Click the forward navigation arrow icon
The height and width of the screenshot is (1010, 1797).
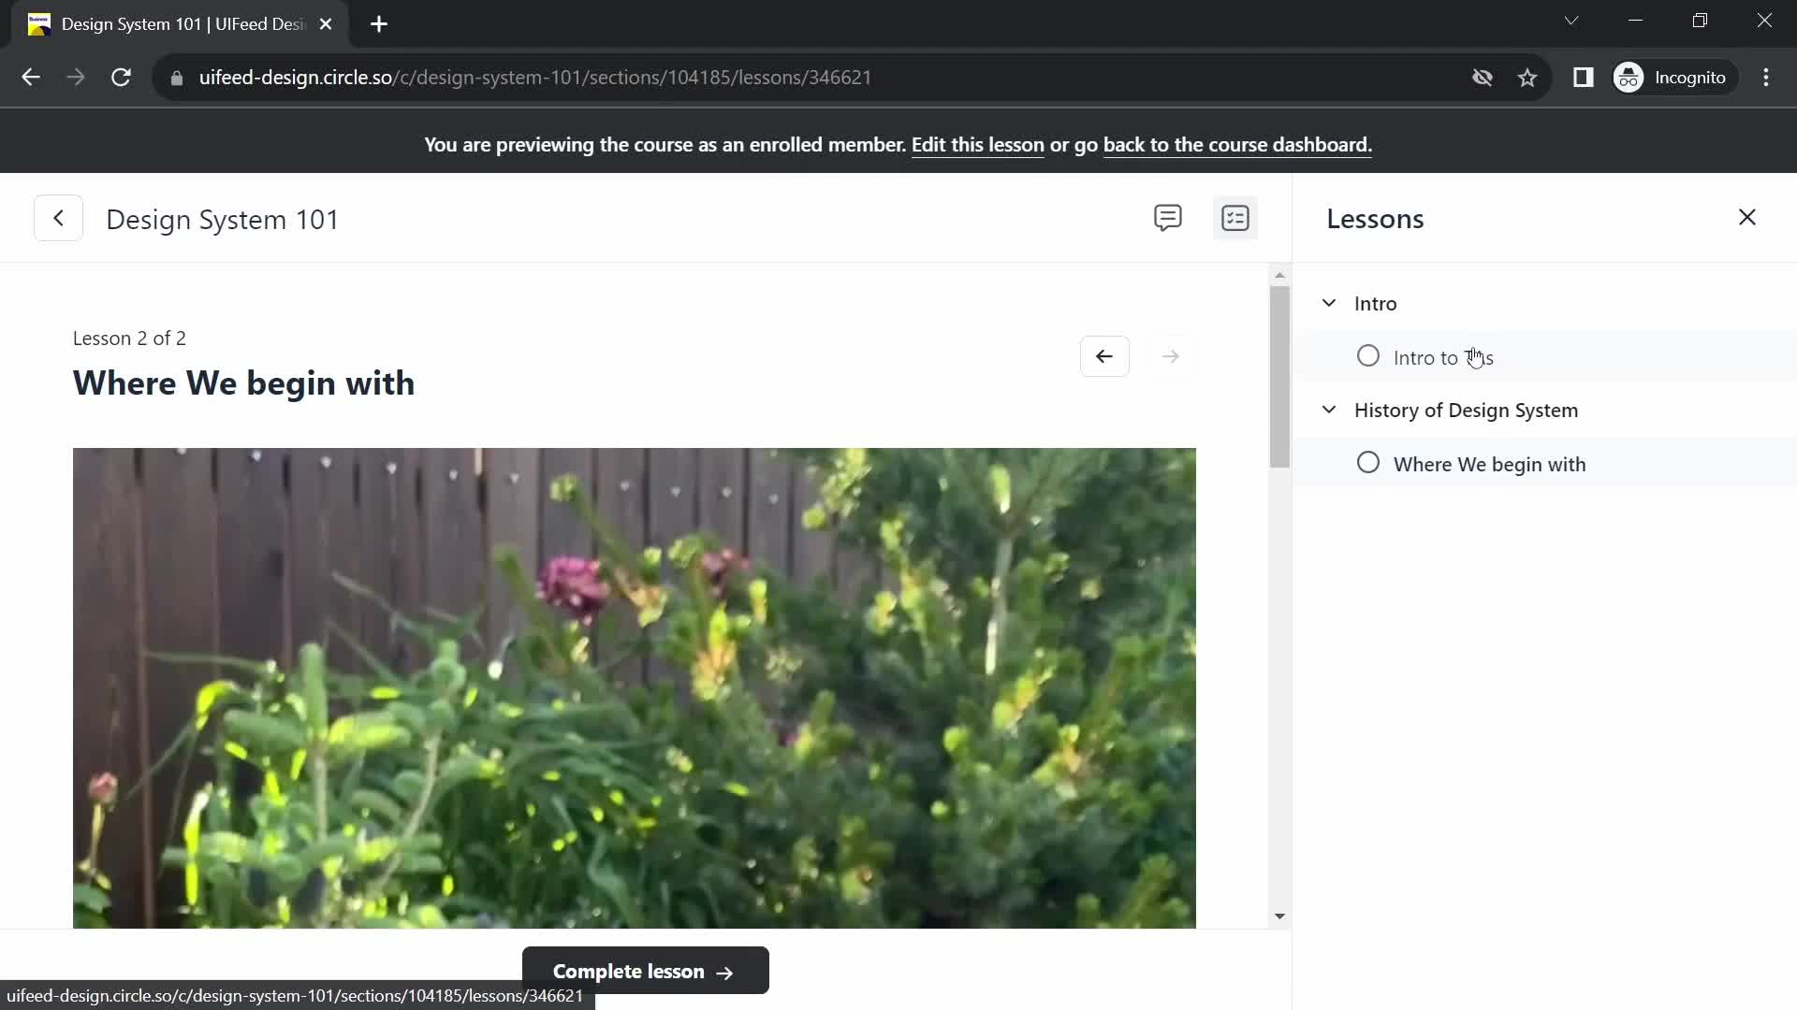coord(1170,356)
